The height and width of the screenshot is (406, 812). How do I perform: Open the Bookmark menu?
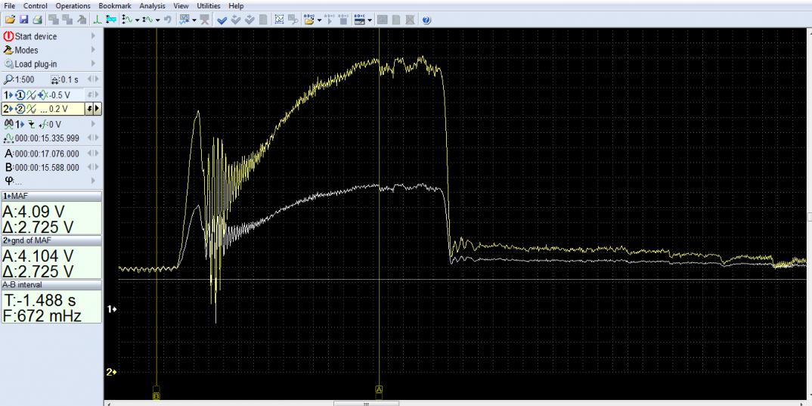click(115, 6)
